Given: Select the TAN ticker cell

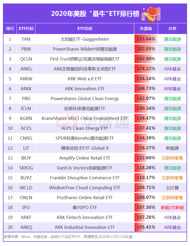Looking at the screenshot, I should click(x=26, y=39).
